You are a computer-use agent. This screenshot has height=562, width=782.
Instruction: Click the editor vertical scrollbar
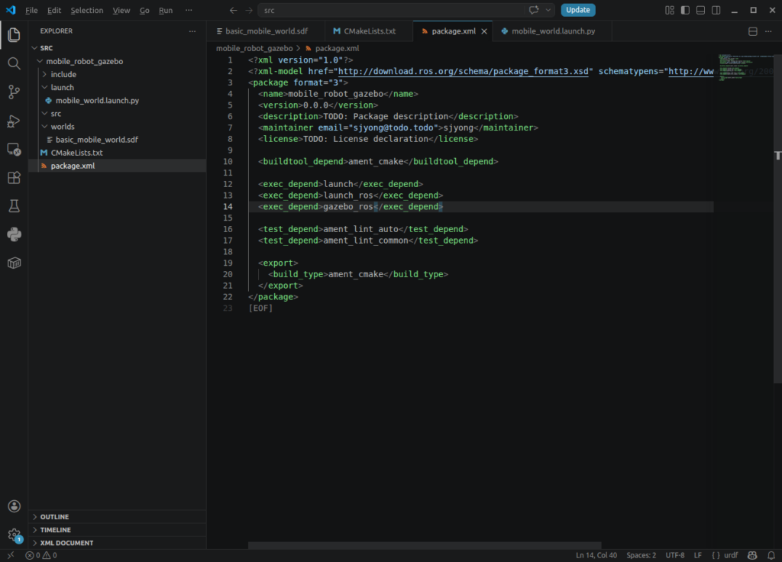pyautogui.click(x=777, y=218)
